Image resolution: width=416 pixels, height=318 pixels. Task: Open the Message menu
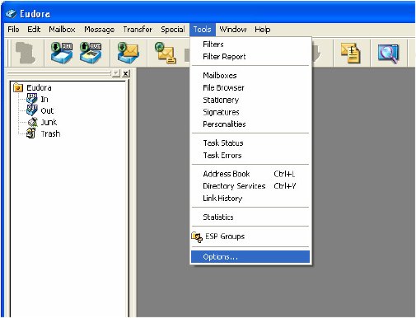(x=100, y=30)
